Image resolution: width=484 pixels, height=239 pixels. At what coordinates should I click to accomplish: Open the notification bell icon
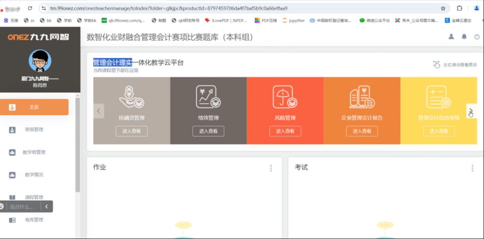(x=464, y=37)
